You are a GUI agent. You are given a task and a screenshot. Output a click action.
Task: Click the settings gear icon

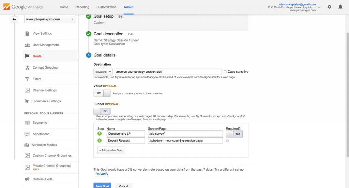pyautogui.click(x=329, y=7)
